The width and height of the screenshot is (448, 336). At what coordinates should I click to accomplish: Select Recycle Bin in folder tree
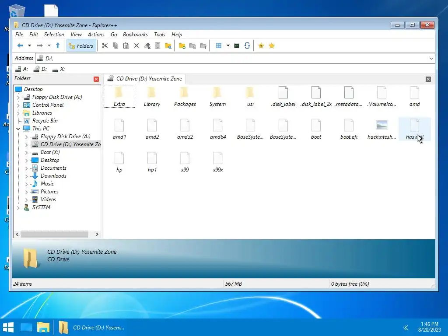coord(45,121)
